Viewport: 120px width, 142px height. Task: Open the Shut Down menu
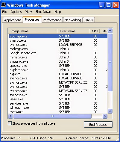(43, 12)
